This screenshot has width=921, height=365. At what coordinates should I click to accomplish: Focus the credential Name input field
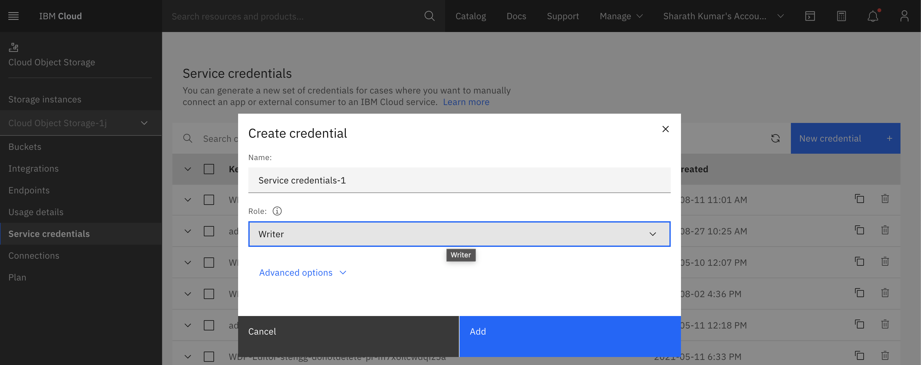click(459, 180)
